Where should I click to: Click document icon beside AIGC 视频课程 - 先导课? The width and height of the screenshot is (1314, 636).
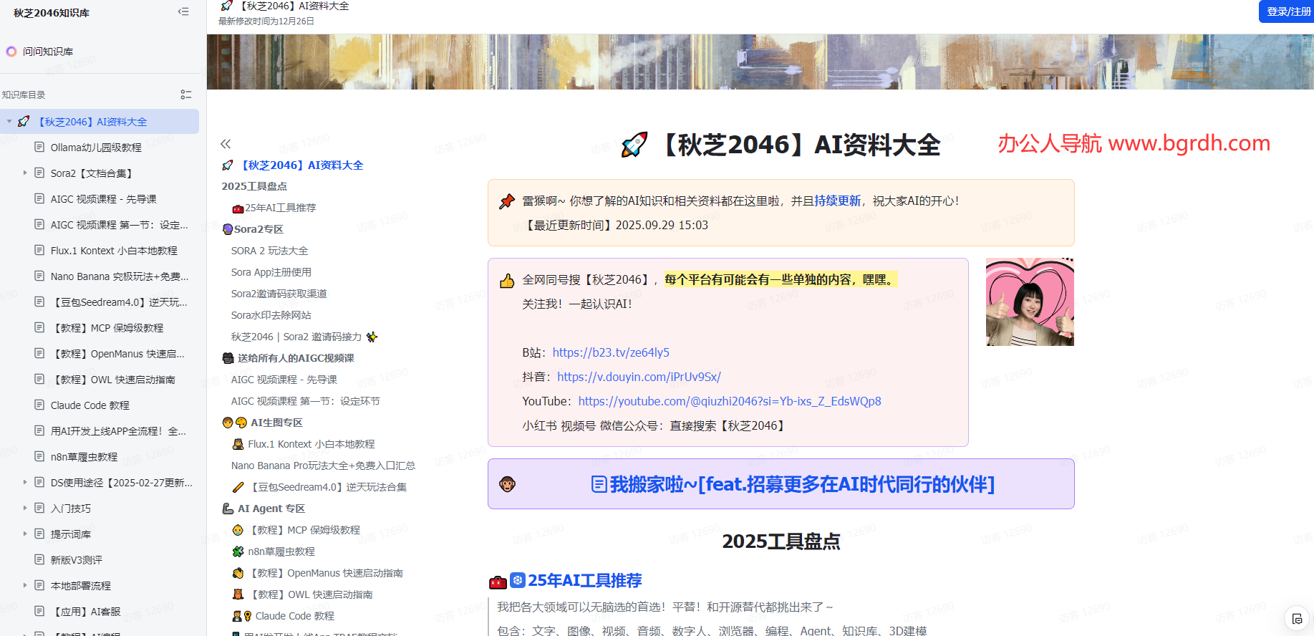tap(39, 198)
